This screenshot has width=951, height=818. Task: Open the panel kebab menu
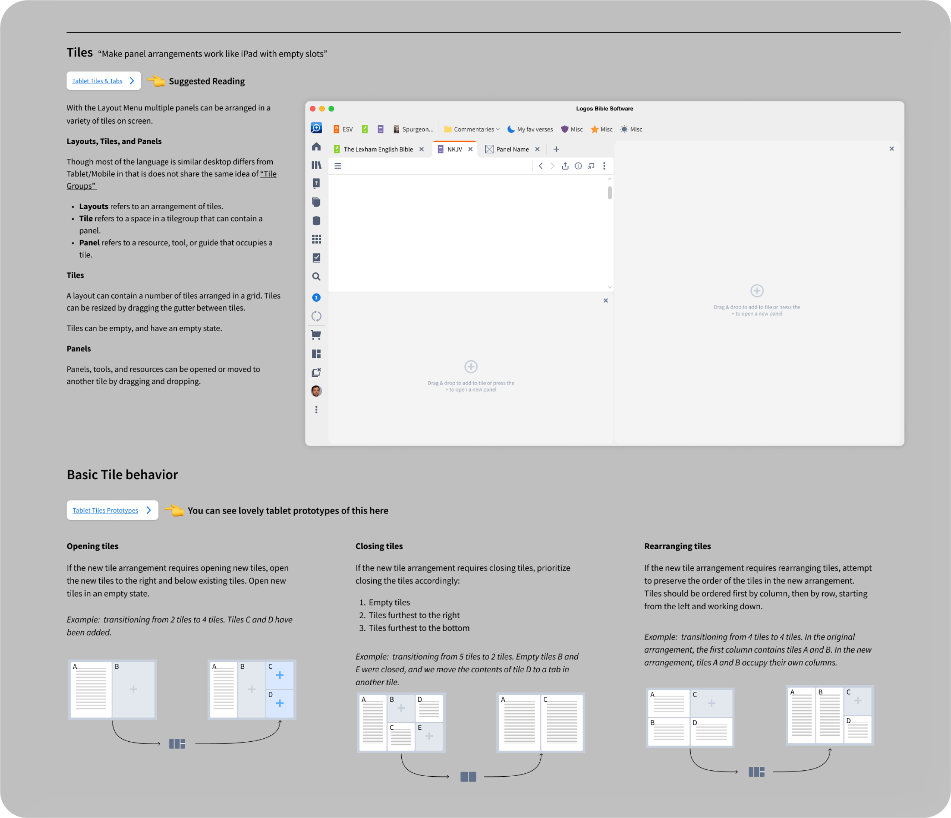coord(604,166)
